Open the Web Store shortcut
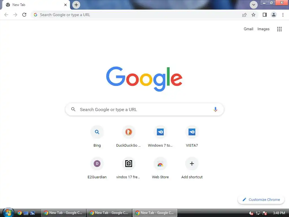The image size is (289, 217). pos(160,168)
